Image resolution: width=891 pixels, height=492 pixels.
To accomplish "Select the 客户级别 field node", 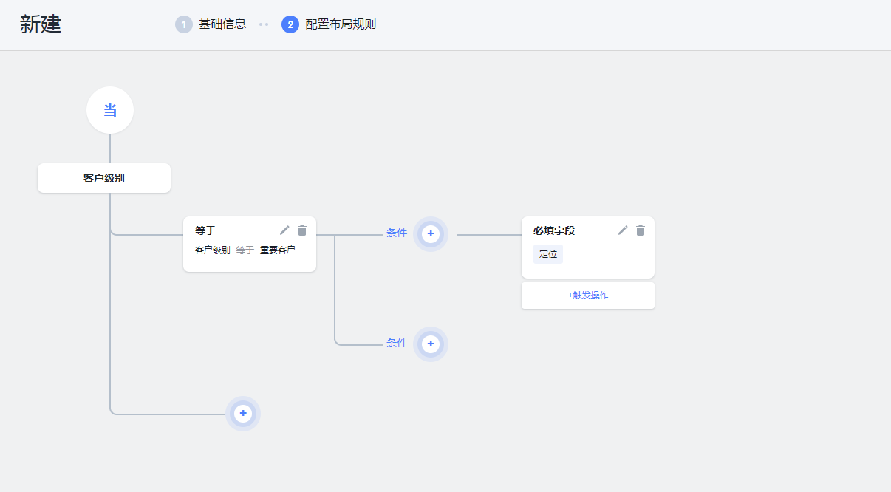I will tap(103, 178).
